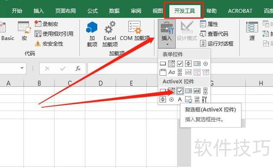Image resolution: width=273 pixels, height=168 pixels.
Task: Choose the ActiveX spin button control
Action: (x=163, y=100)
